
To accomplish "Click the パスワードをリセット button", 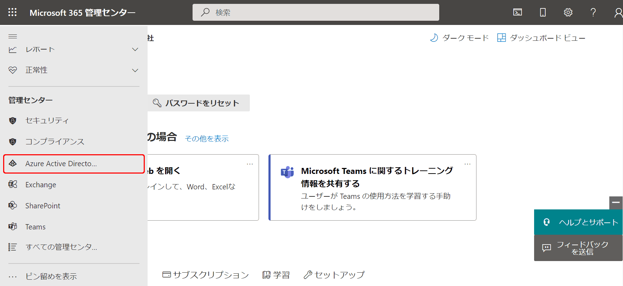I will pyautogui.click(x=199, y=103).
